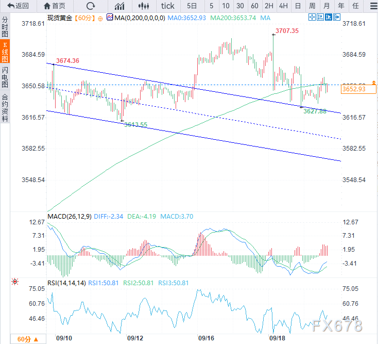Open the 合约资料 side tab
Image resolution: width=378 pixels, height=344 pixels.
point(5,107)
